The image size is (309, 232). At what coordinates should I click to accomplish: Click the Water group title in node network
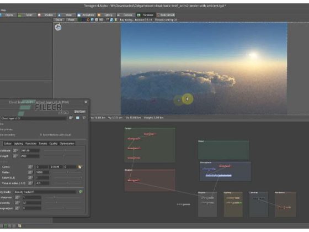point(201,141)
